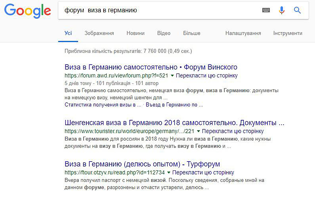Open the Інструменти search tools
This screenshot has height=197, width=315.
pos(287,33)
